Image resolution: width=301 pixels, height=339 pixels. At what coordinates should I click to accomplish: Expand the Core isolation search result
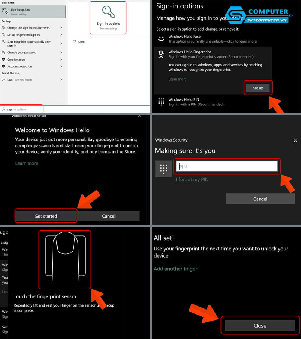tap(61, 60)
